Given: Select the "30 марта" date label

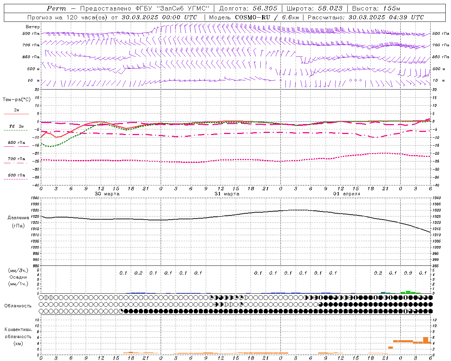Looking at the screenshot, I should tap(107, 194).
